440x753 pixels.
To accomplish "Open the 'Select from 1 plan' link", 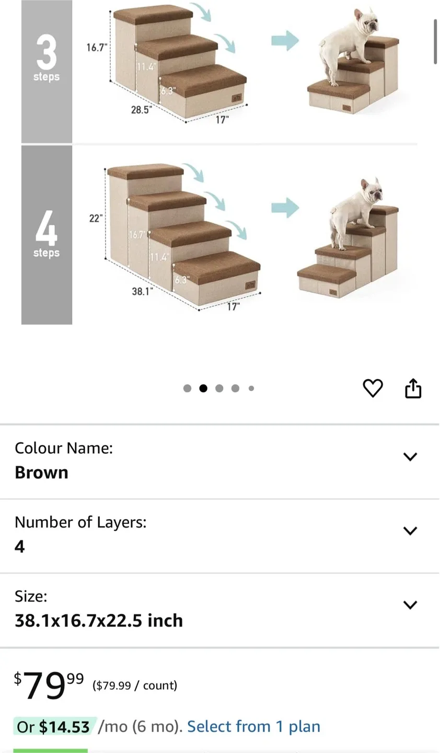I will click(x=253, y=726).
